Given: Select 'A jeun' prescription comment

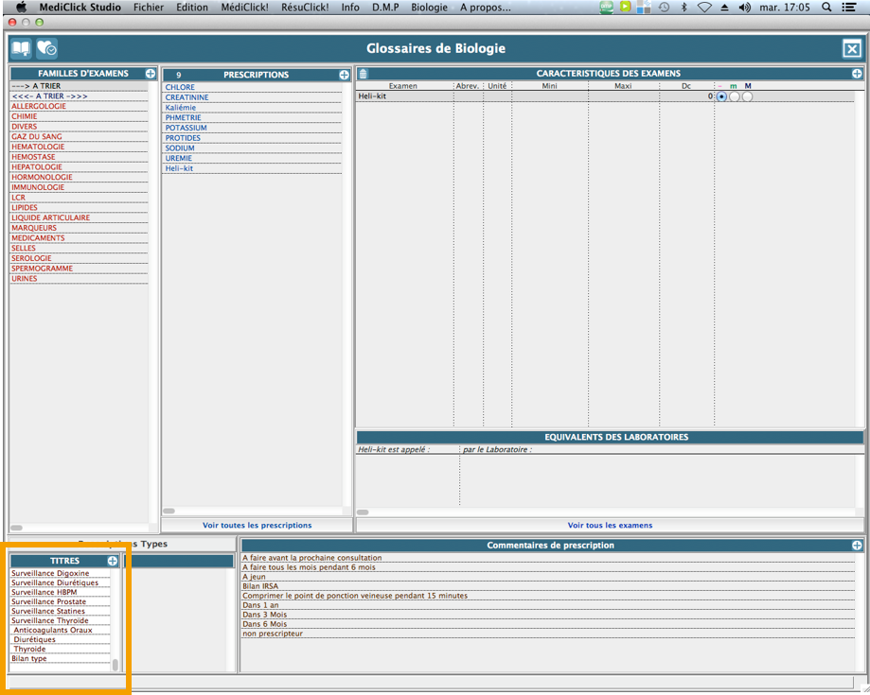Looking at the screenshot, I should [254, 576].
